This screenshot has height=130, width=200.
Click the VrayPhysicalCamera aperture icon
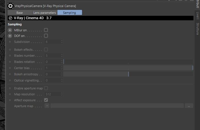point(10,6)
